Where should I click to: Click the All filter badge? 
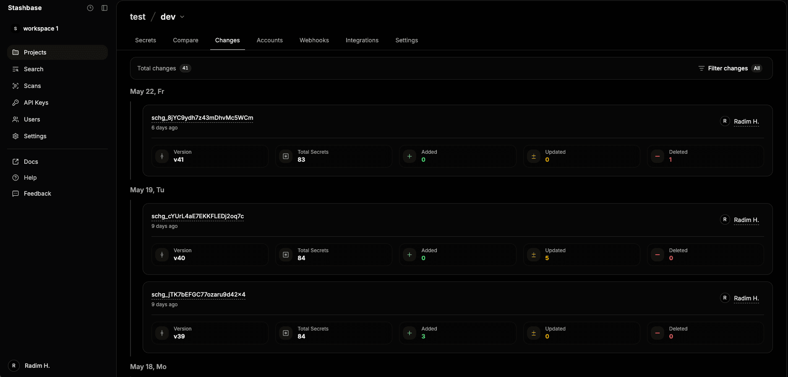757,68
